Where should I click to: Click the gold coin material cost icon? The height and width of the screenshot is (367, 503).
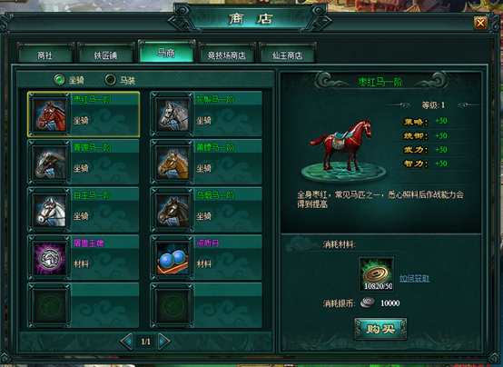pyautogui.click(x=376, y=274)
